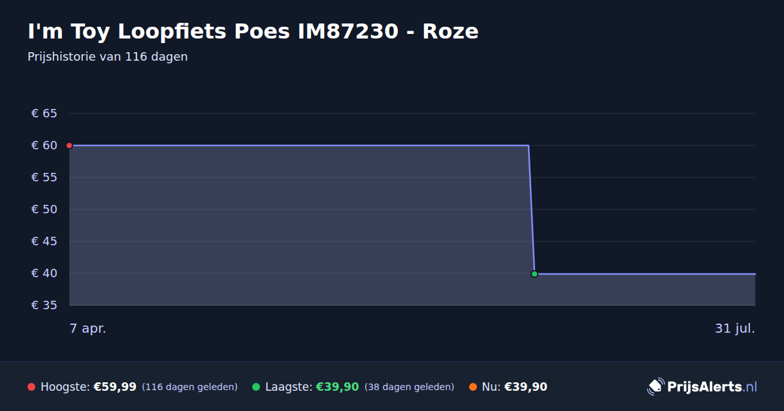784x411 pixels.
Task: Click the € 65 axis label
Action: click(x=44, y=114)
